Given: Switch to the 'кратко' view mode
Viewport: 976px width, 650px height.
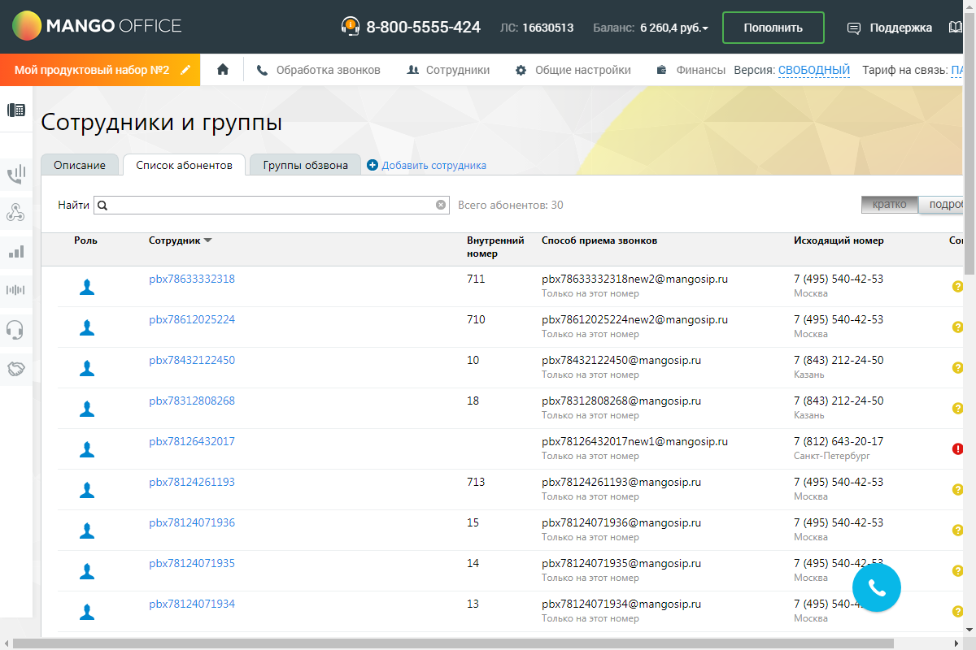Looking at the screenshot, I should point(889,205).
